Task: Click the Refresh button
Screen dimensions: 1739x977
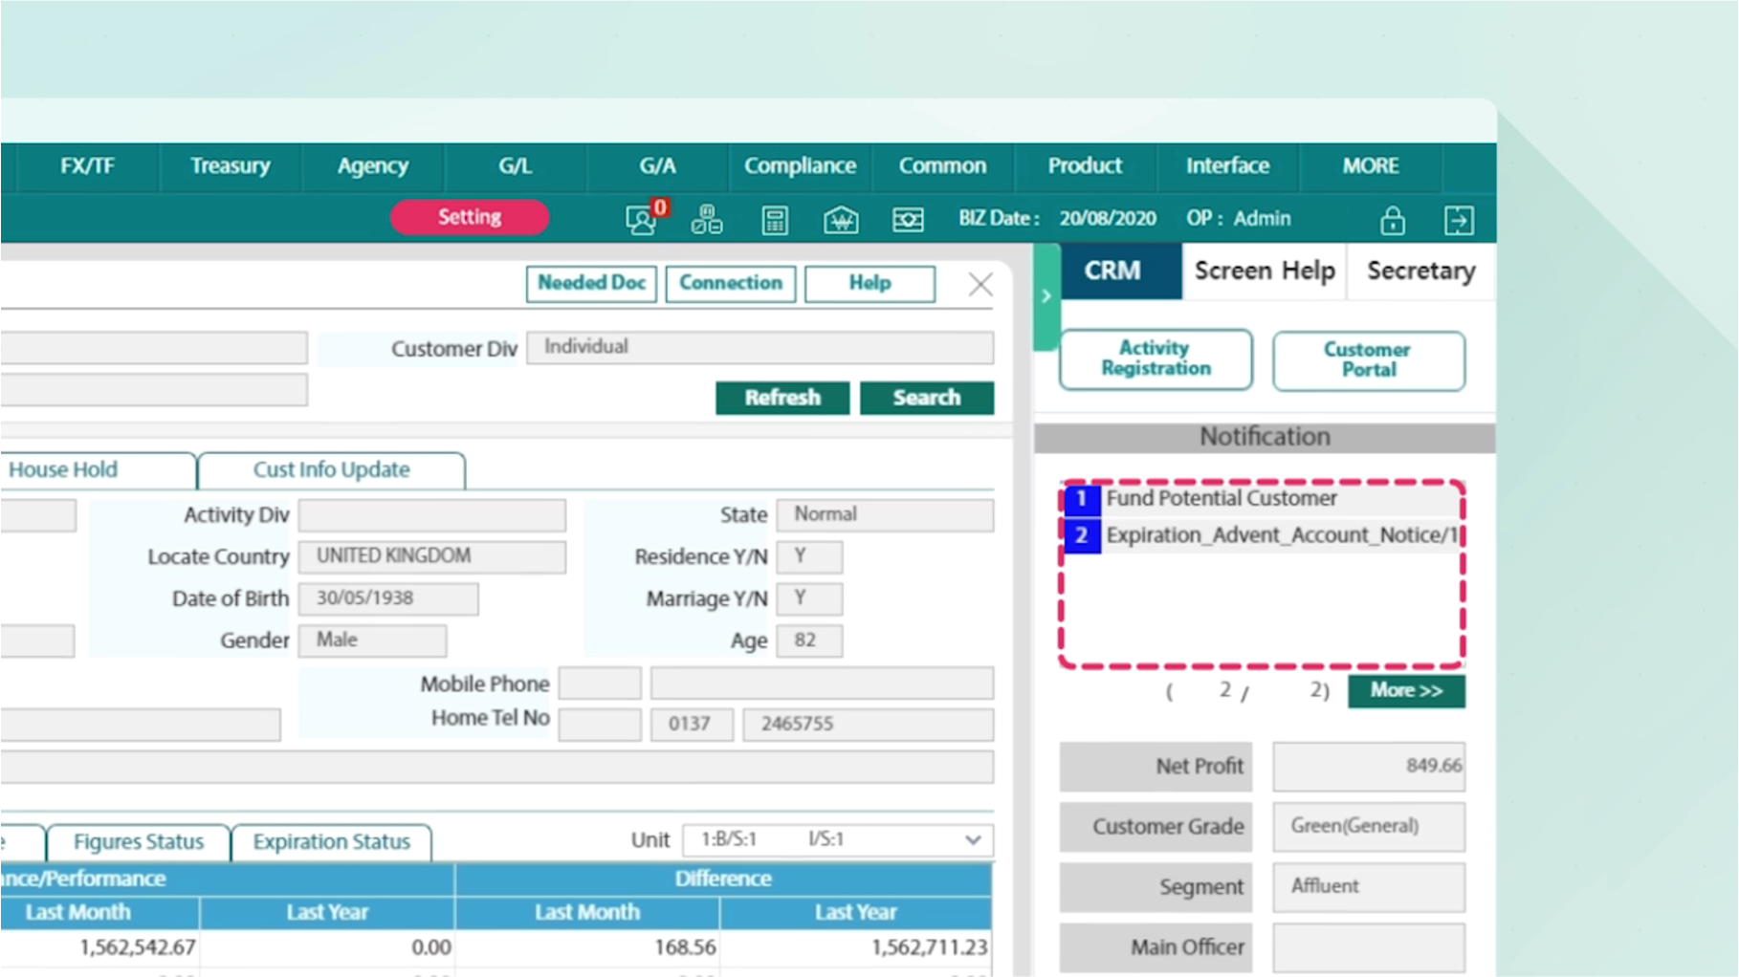Action: click(782, 398)
